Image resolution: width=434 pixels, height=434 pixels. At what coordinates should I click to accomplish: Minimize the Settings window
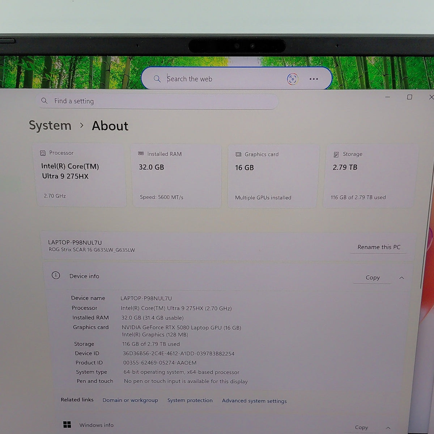click(387, 97)
